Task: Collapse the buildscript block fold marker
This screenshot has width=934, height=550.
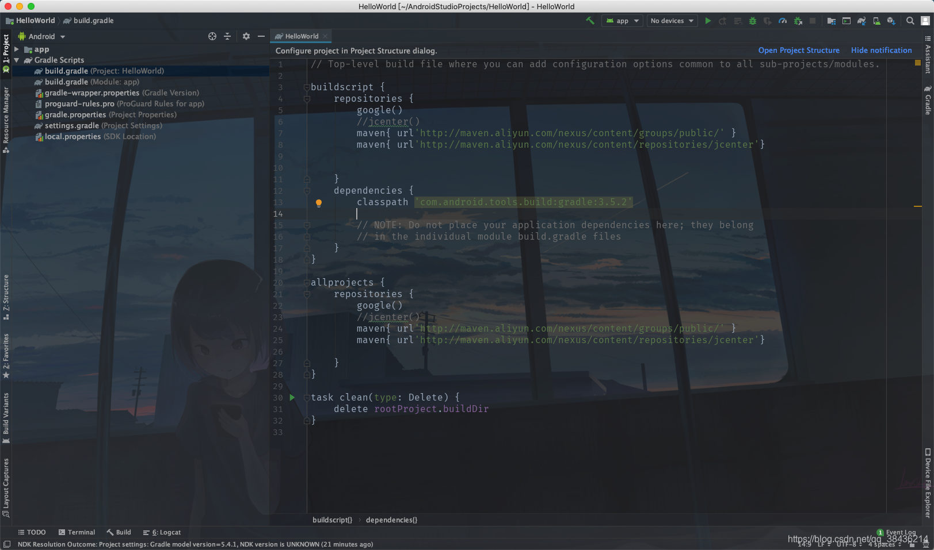Action: click(x=307, y=87)
